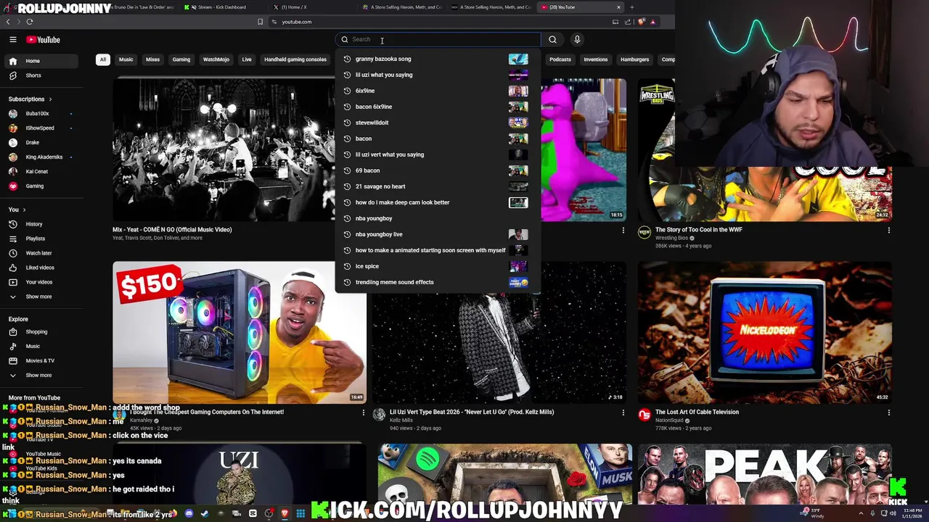Open Playlists in the sidebar
Screen dimensions: 929x522
coord(40,239)
